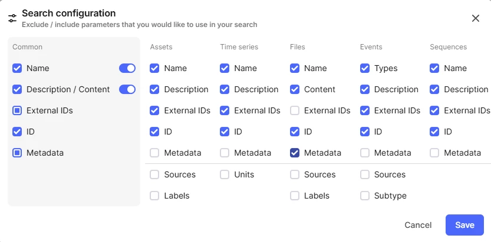Toggle the Common Name switch off
Viewport: 491px width, 242px height.
[x=127, y=68]
